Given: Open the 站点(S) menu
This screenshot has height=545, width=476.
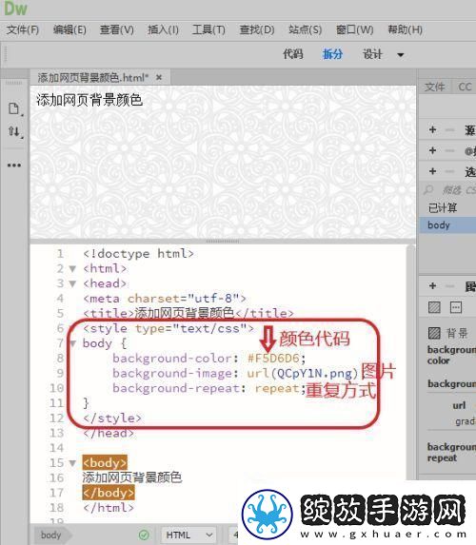Looking at the screenshot, I should [306, 29].
